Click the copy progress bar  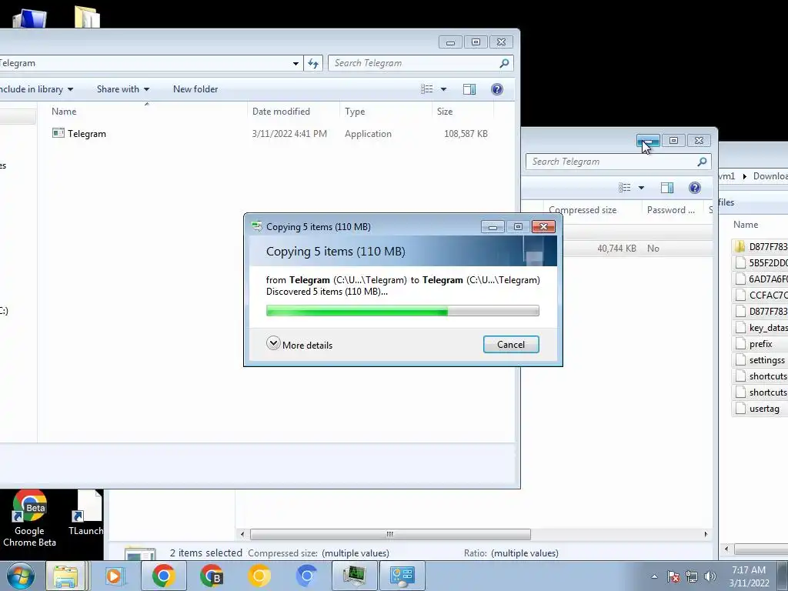(402, 311)
